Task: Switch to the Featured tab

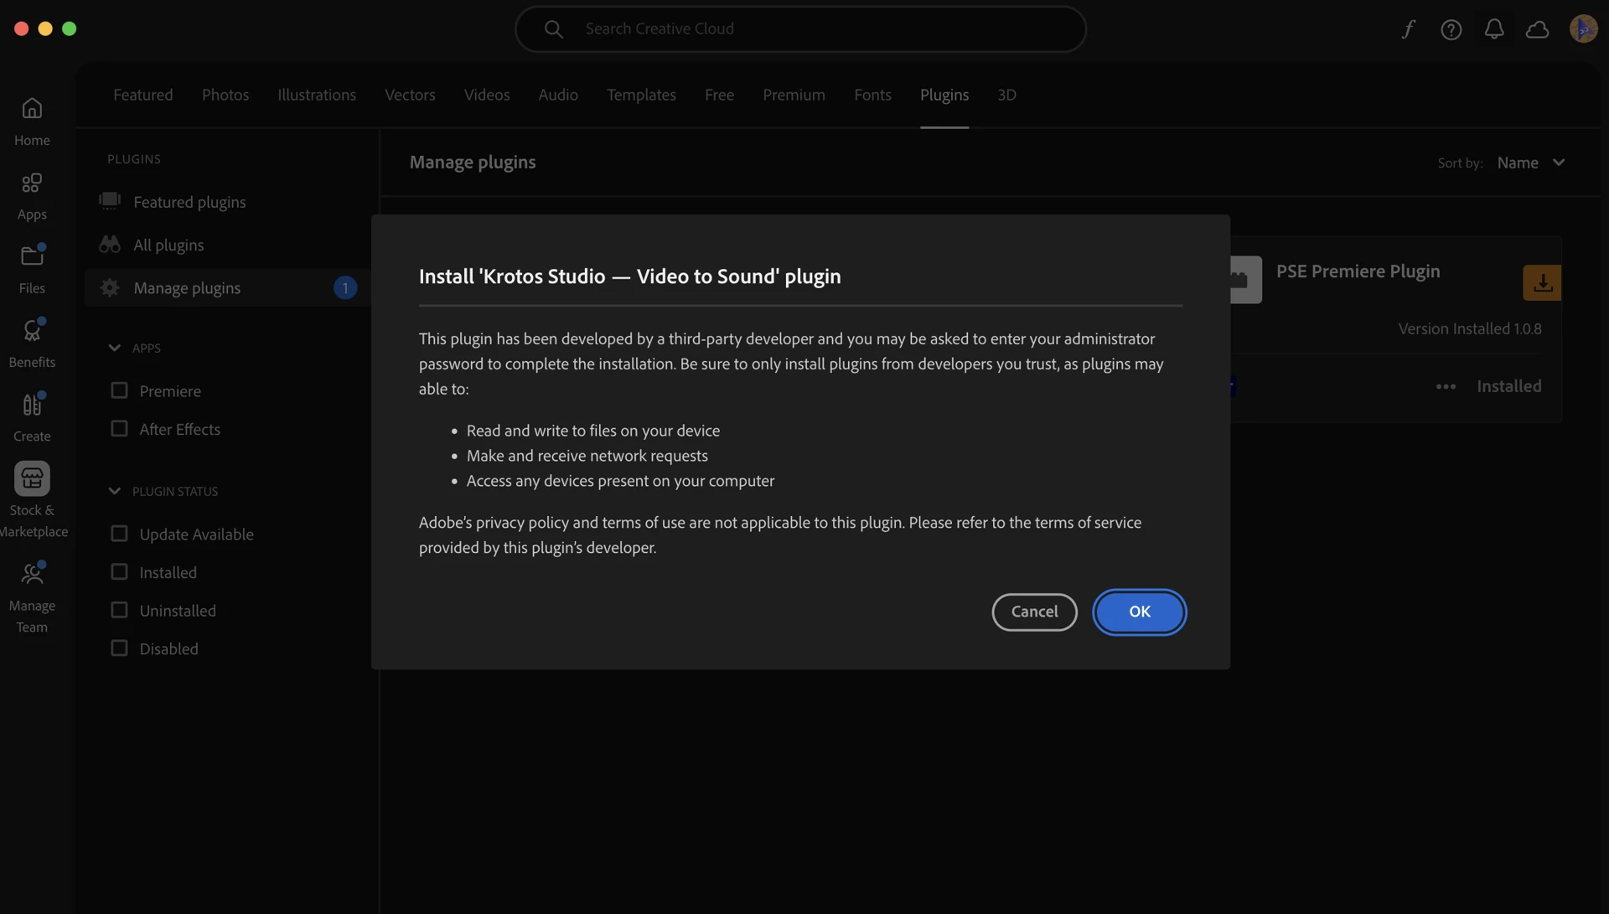Action: [x=142, y=95]
